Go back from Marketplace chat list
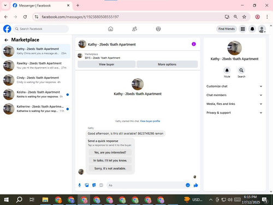 pos(7,40)
